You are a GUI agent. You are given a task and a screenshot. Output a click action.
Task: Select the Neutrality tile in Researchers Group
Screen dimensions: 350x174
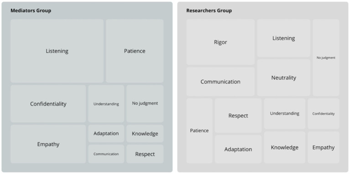click(284, 78)
